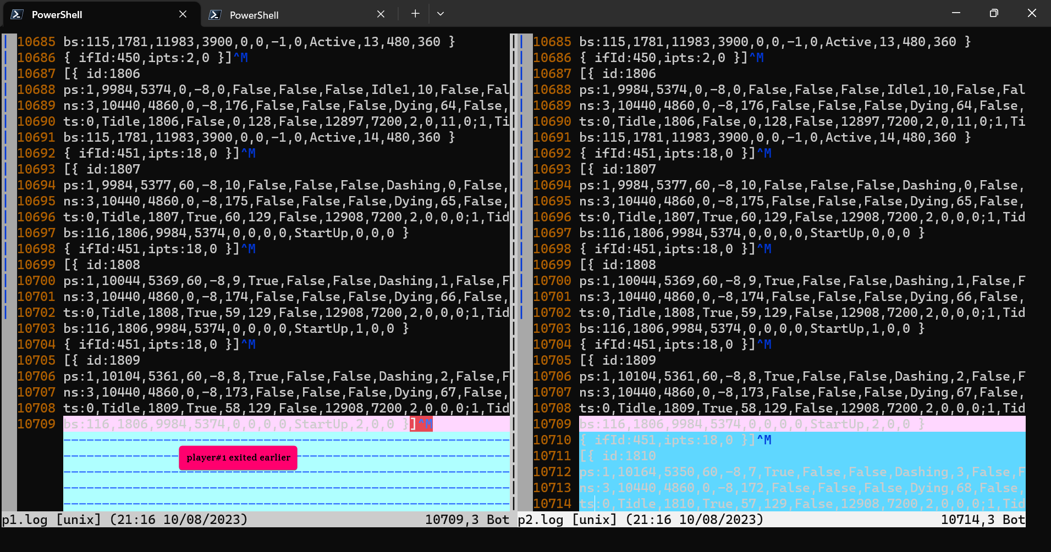Click the p2.log status bar filename
Screen dimensions: 1051x552
(541, 520)
